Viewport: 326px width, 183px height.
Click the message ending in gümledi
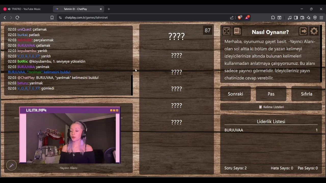31,88
